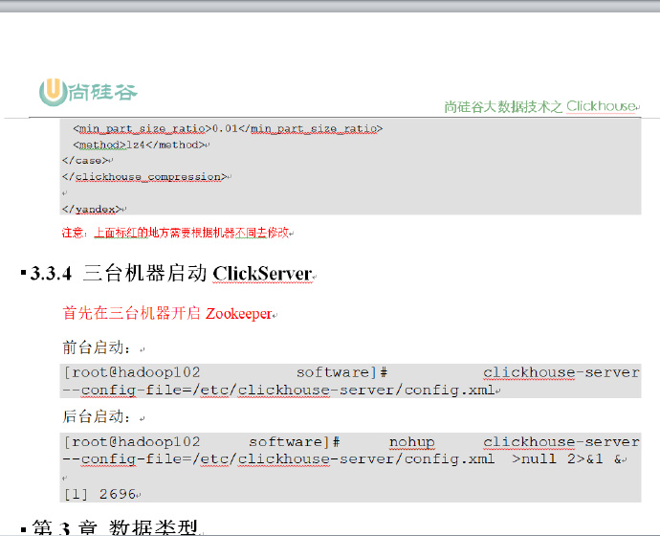Click the <method>lz4</method> line
Viewport: 660px width, 536px height.
point(140,145)
